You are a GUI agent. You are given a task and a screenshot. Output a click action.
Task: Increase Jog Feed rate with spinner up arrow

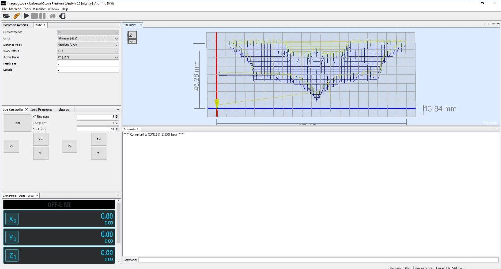(x=117, y=128)
